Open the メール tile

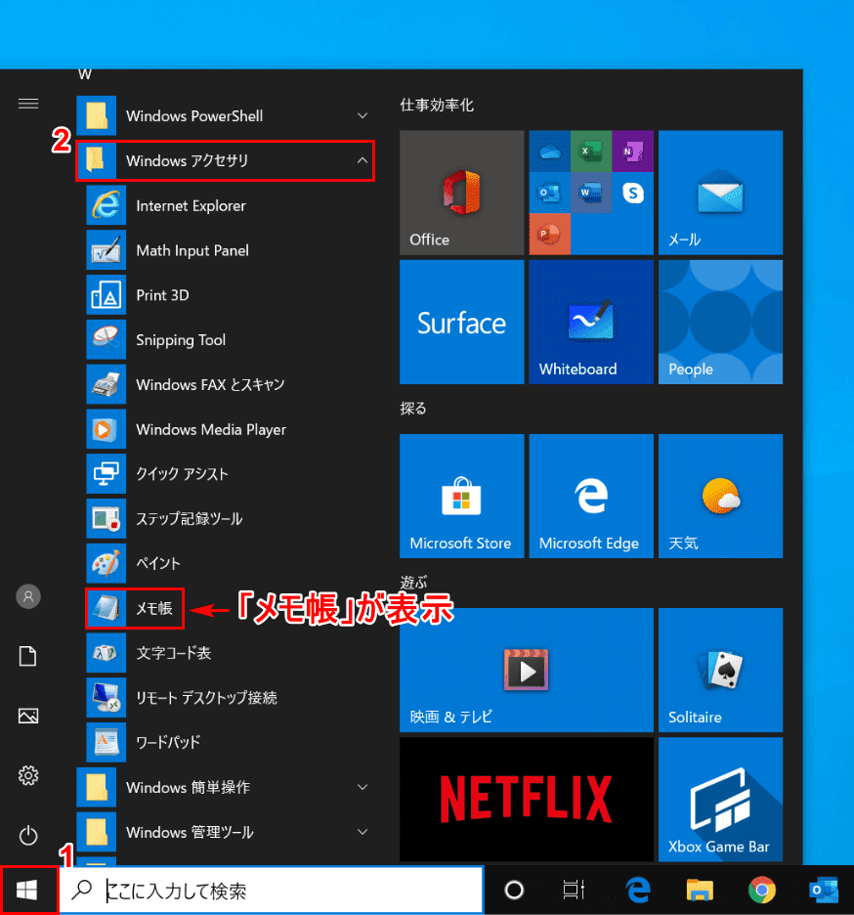[x=720, y=193]
